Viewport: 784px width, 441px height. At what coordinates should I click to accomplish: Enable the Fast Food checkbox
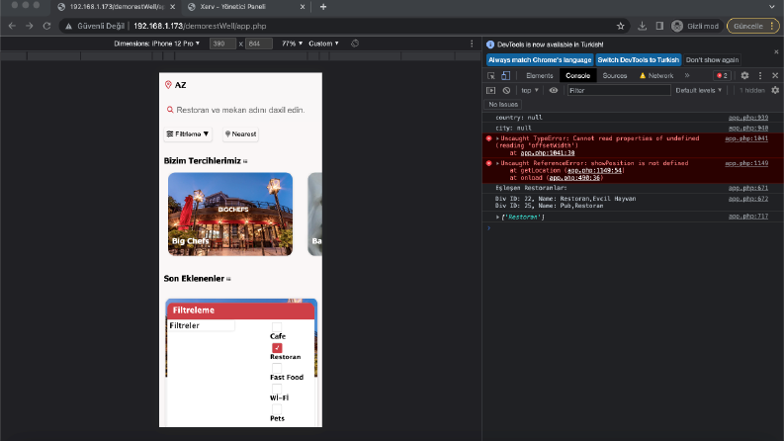[x=277, y=368]
